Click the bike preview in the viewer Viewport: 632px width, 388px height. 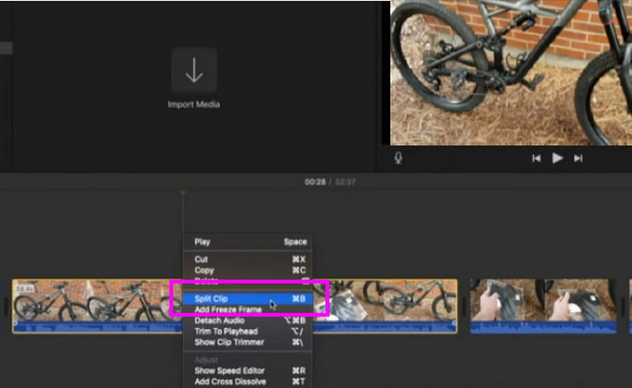(510, 73)
